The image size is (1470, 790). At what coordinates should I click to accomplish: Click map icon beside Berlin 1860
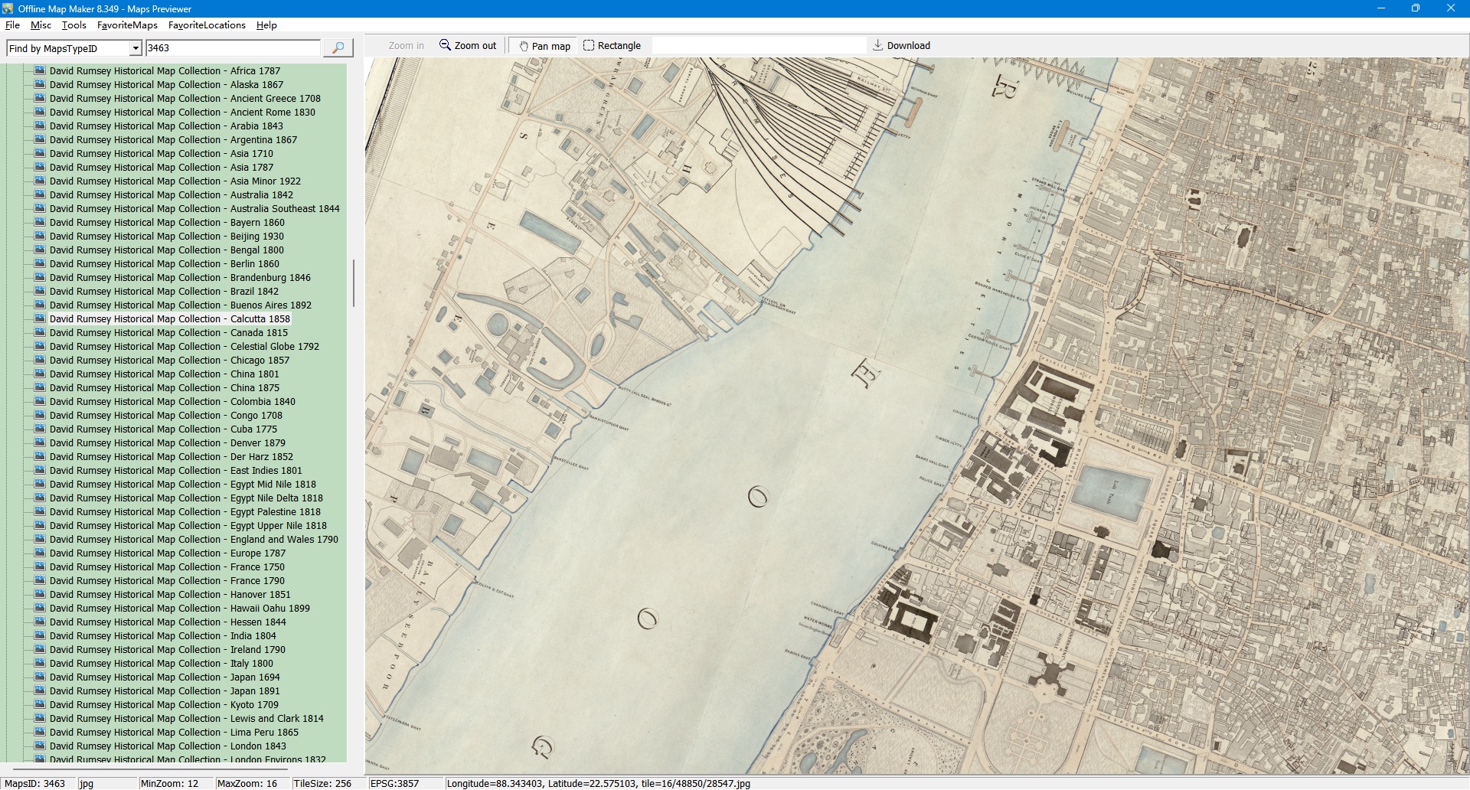41,264
